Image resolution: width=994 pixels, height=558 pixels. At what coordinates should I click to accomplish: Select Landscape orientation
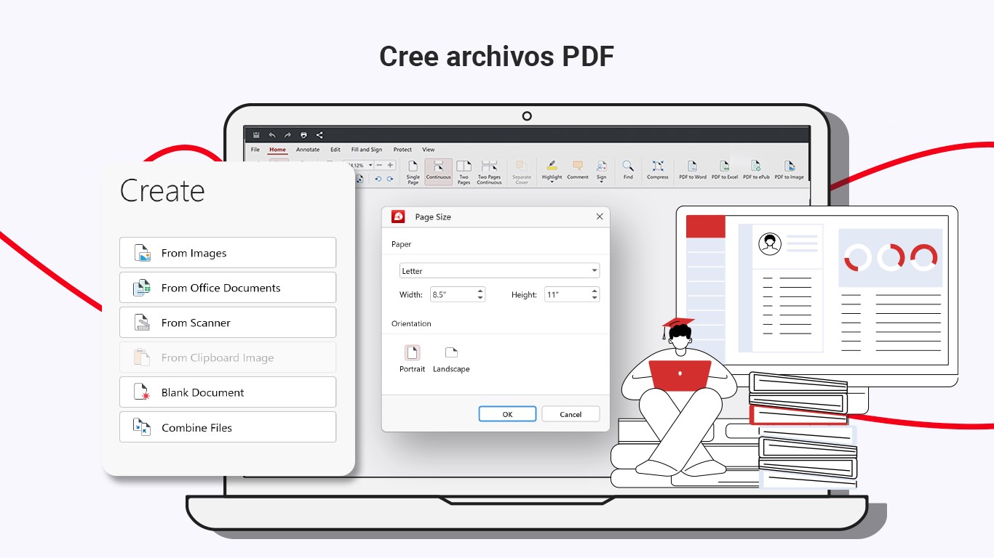coord(451,359)
